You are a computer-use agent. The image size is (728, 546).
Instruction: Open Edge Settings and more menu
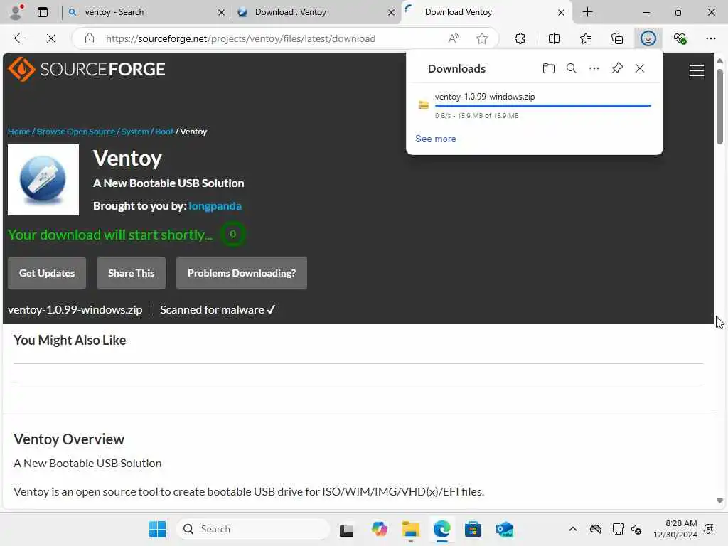tap(711, 38)
